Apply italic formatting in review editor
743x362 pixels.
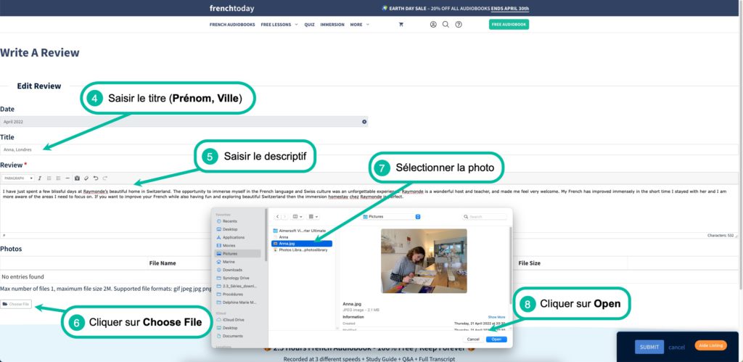(40, 178)
